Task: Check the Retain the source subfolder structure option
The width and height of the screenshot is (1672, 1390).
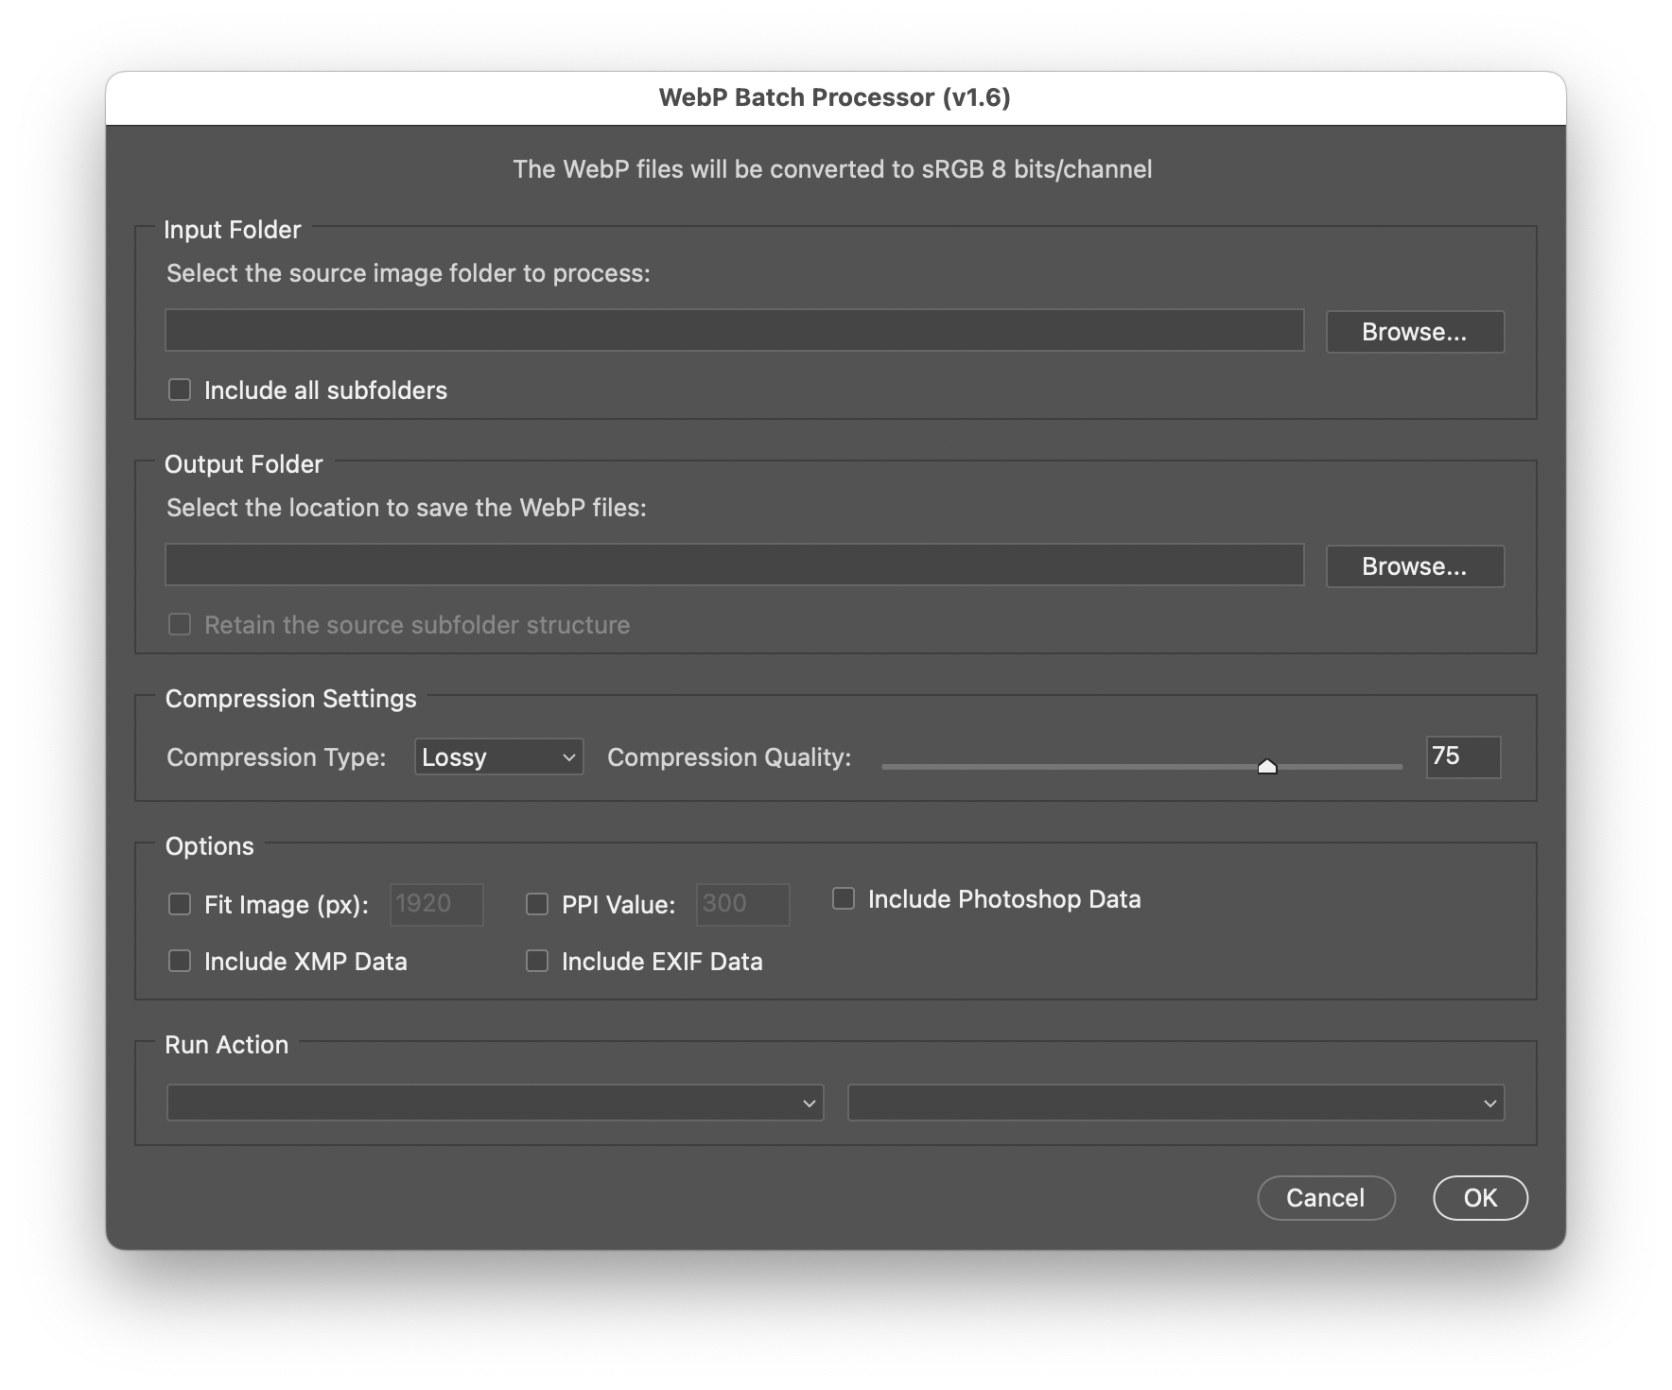Action: 180,624
